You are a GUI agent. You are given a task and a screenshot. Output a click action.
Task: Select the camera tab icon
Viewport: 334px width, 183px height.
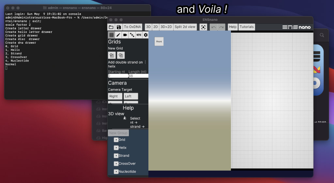point(125,35)
